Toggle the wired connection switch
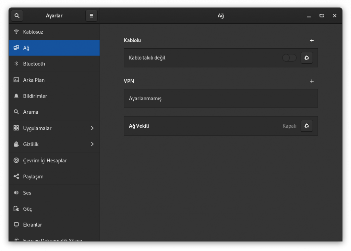This screenshot has height=251, width=351. 289,58
